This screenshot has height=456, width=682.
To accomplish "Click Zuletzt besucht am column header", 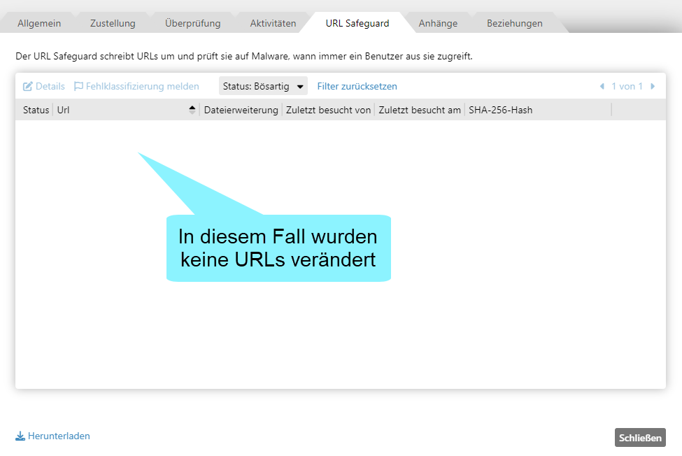I will (x=420, y=110).
